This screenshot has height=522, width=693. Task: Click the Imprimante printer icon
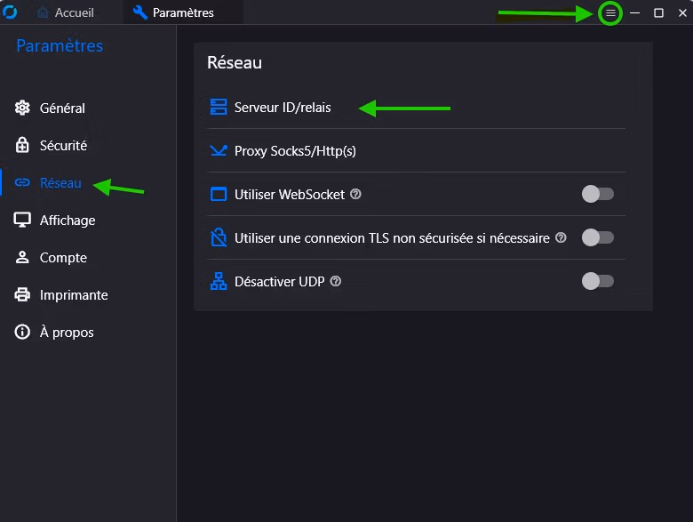22,294
